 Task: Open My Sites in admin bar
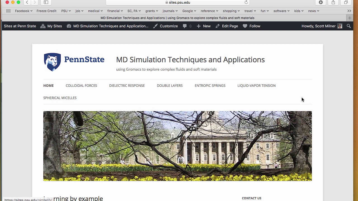(x=51, y=26)
